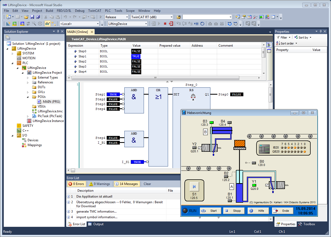This screenshot has height=237, width=331.
Task: Open the LiftingDevice active PLC project dropdown
Action: (x=146, y=24)
